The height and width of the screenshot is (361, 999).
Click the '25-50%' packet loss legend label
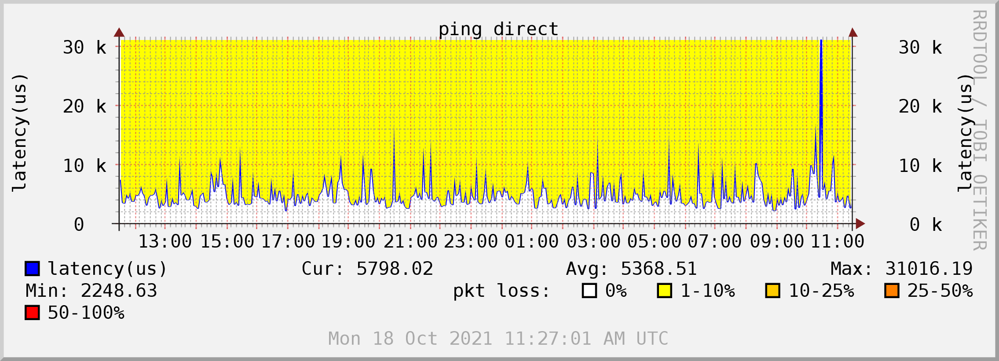940,291
